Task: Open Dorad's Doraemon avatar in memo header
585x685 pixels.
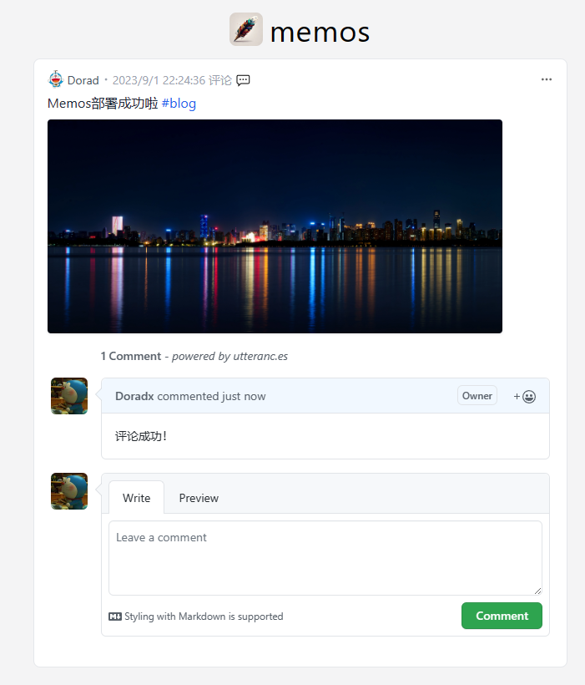Action: pyautogui.click(x=56, y=79)
